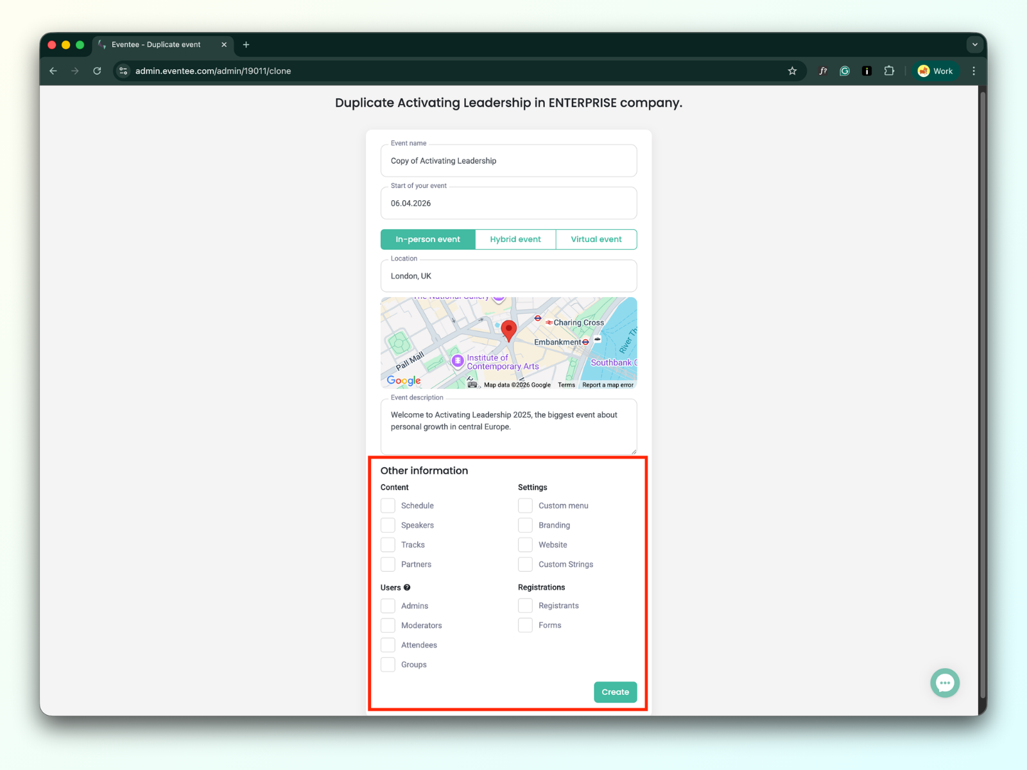This screenshot has height=770, width=1027.
Task: Open Chrome's three-dot menu
Action: coord(974,71)
